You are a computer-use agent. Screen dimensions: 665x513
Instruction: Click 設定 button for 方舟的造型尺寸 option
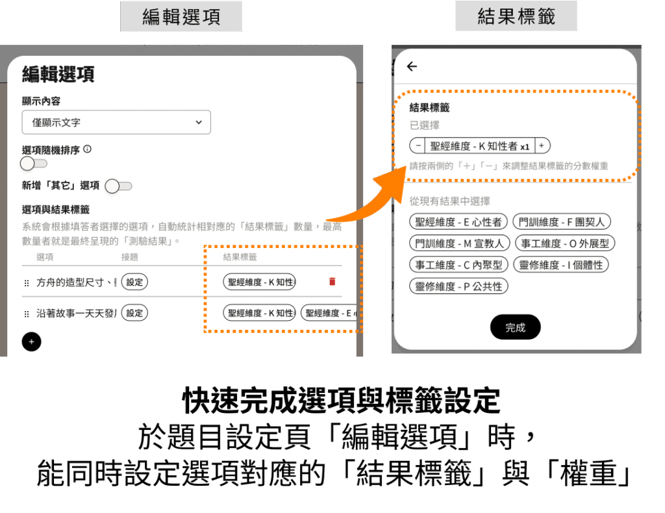coord(134,282)
